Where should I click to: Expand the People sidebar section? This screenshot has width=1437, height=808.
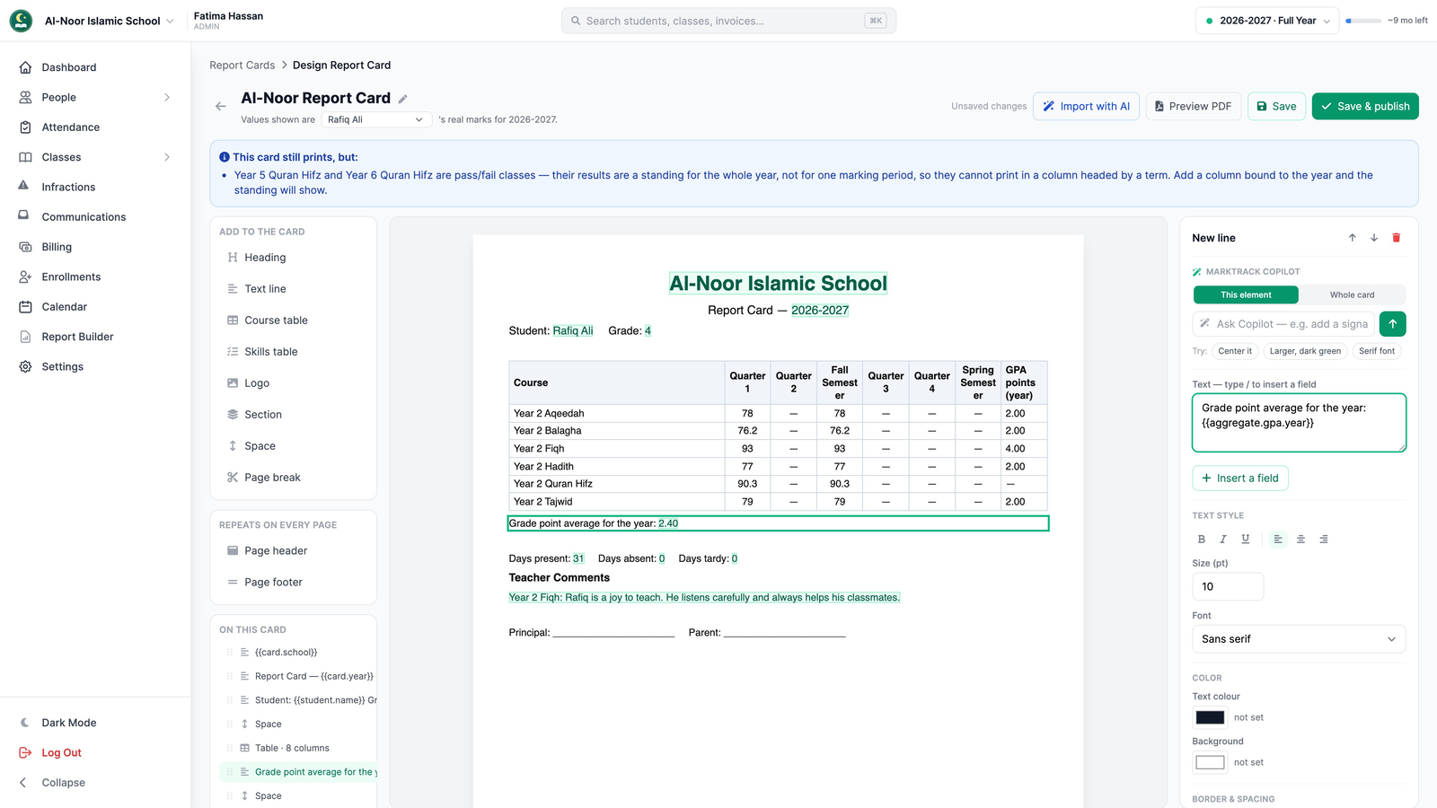pos(95,98)
